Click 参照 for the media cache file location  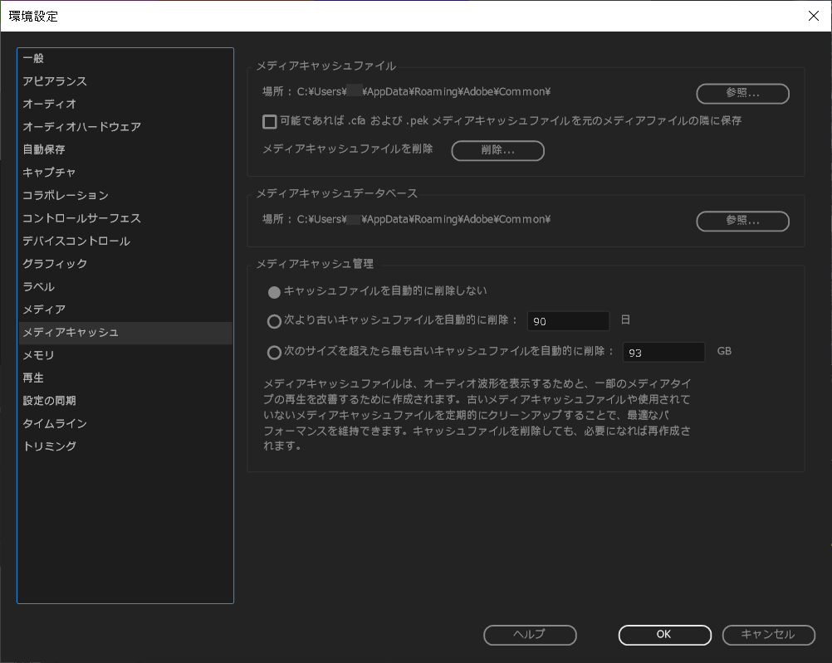pyautogui.click(x=742, y=93)
